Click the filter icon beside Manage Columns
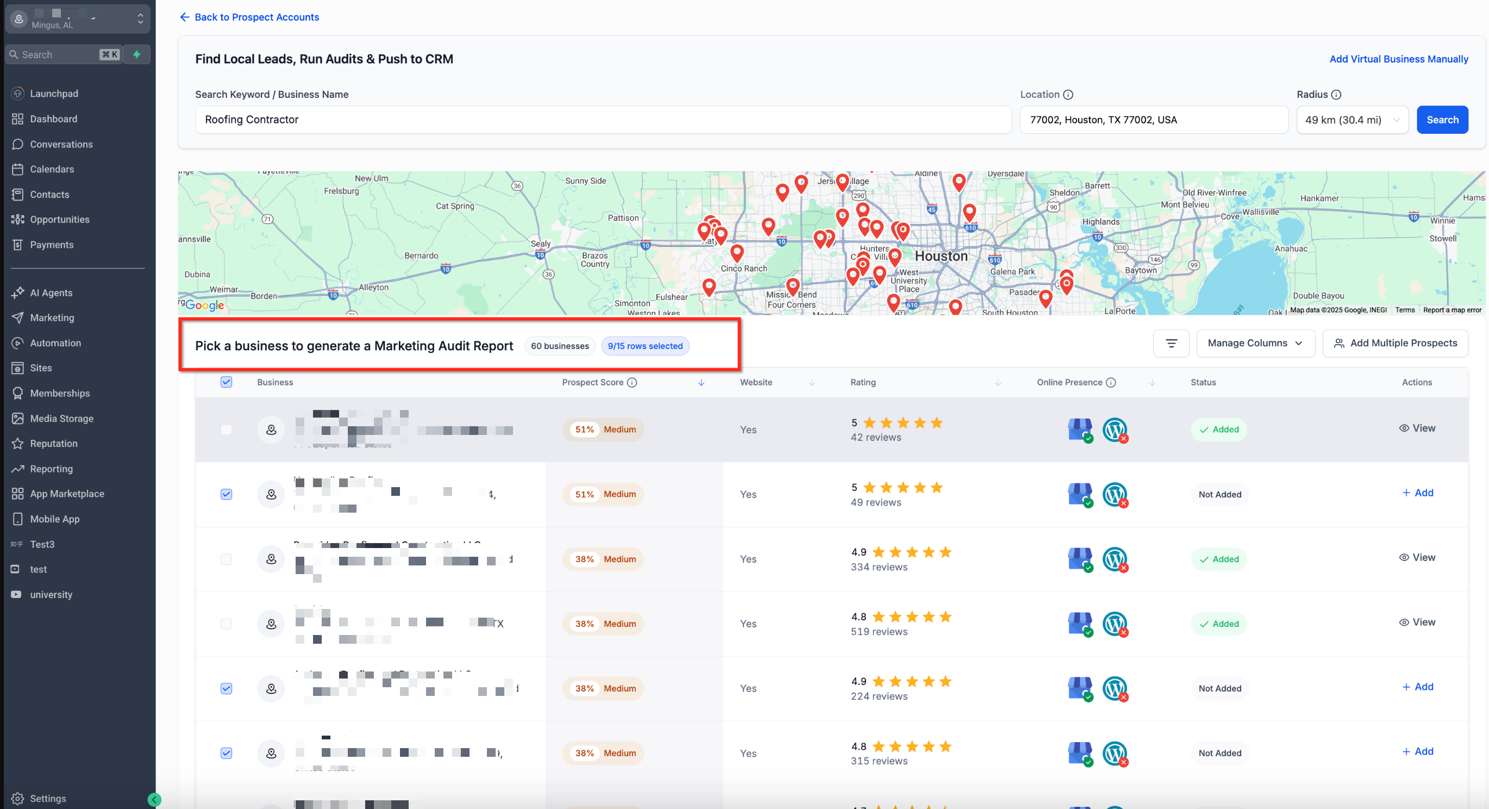This screenshot has height=809, width=1489. pos(1171,344)
